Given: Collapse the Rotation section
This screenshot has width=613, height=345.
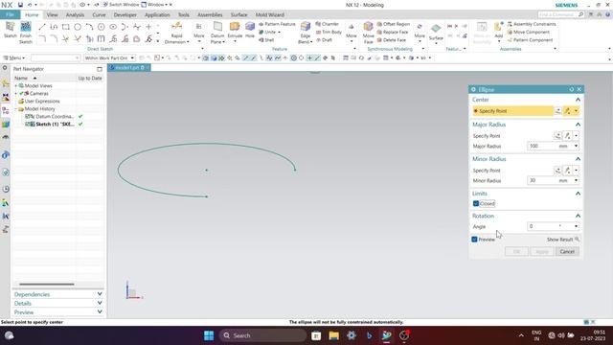Looking at the screenshot, I should 578,216.
